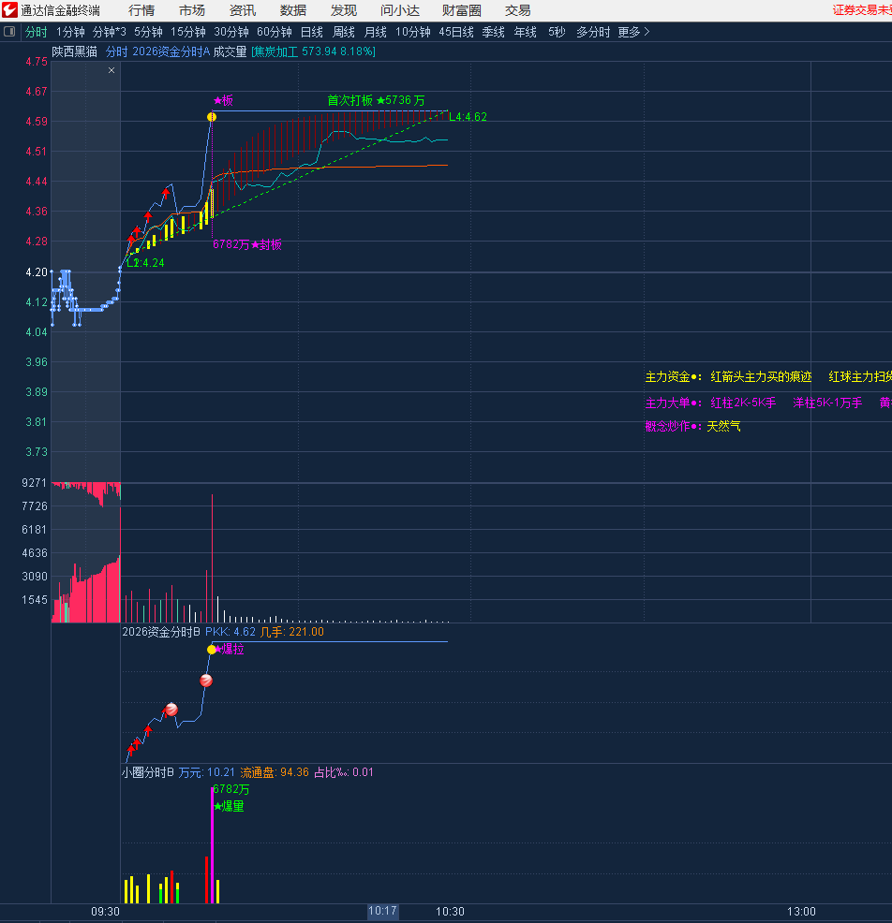Click the green star beside 首次打板 5736万
This screenshot has width=892, height=923.
(380, 100)
